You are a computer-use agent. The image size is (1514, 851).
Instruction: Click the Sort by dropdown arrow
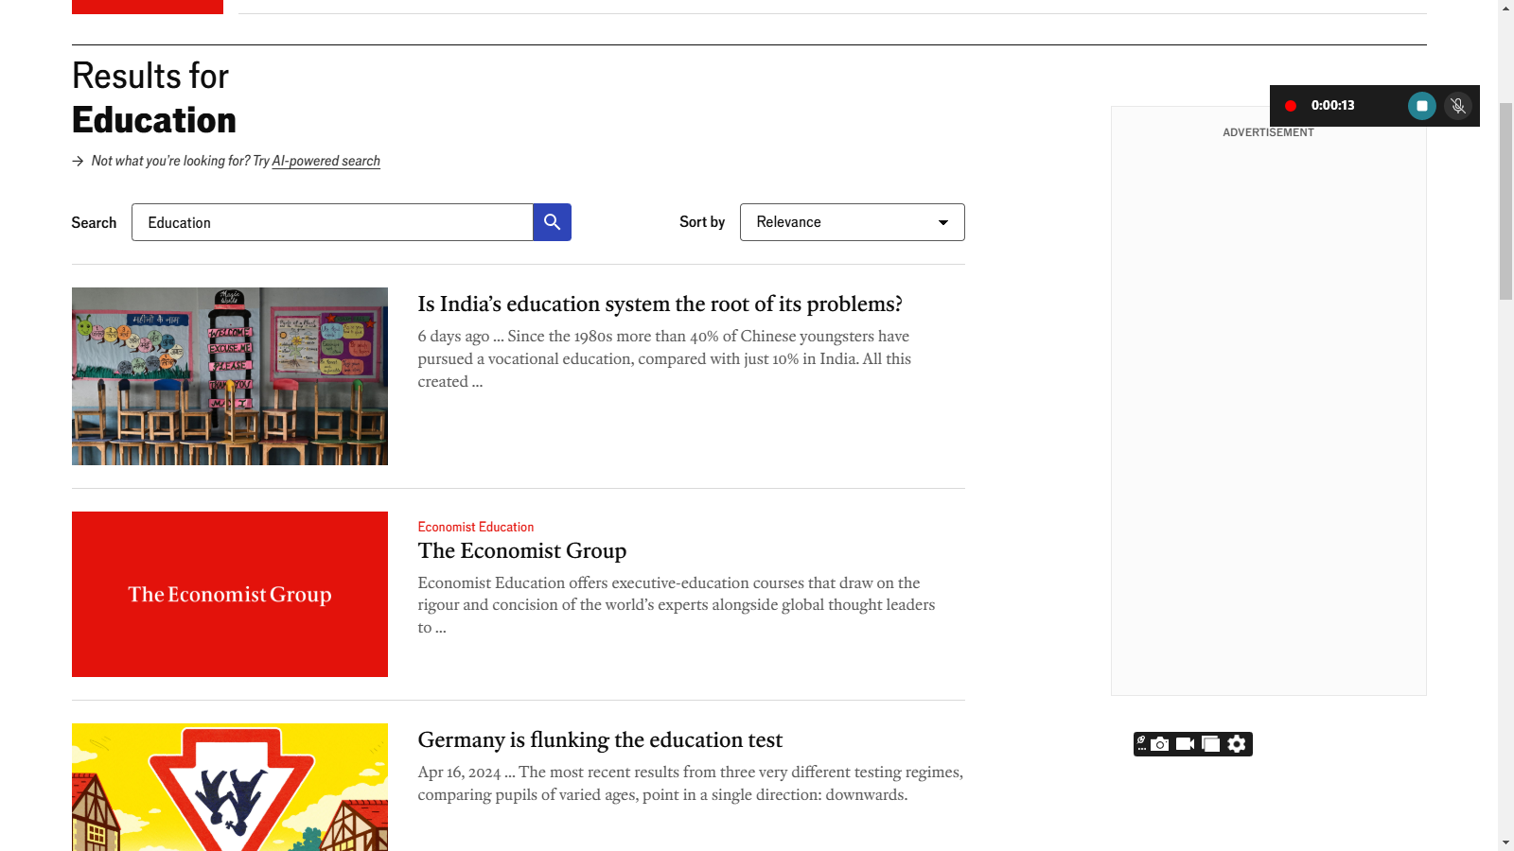point(942,222)
